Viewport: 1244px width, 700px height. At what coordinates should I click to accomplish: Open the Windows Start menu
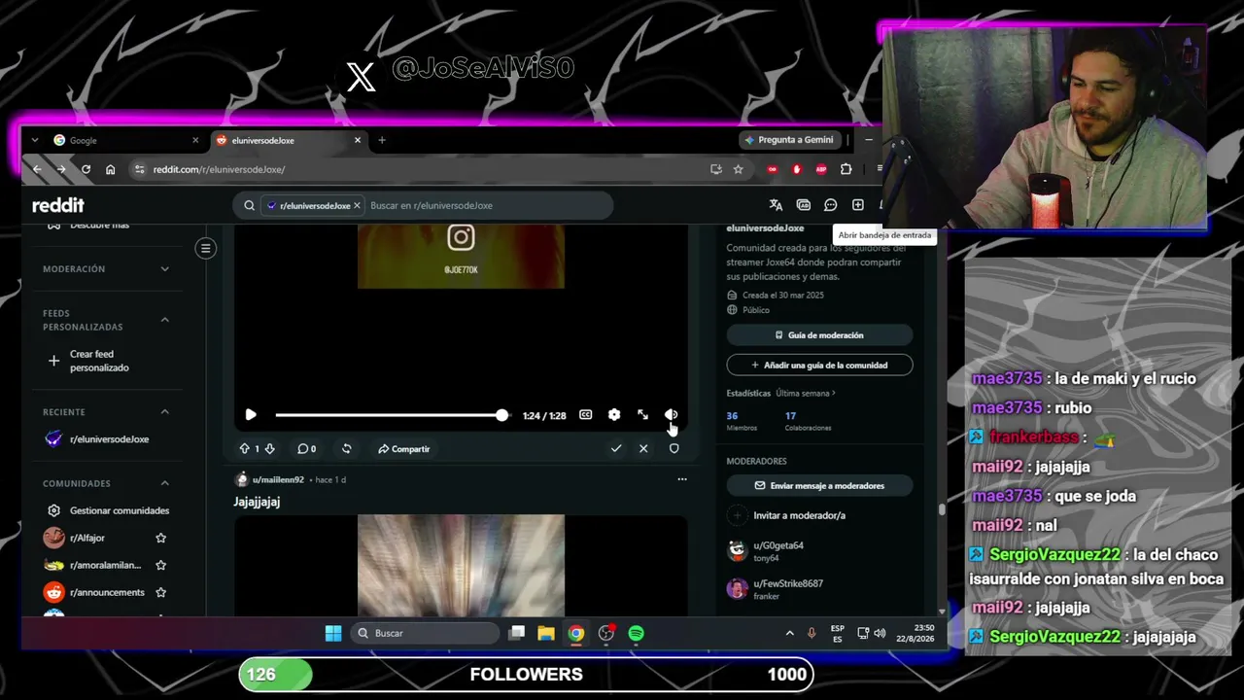click(x=333, y=633)
